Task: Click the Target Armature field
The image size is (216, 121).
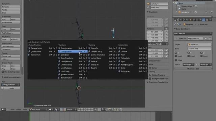Action: point(199,44)
